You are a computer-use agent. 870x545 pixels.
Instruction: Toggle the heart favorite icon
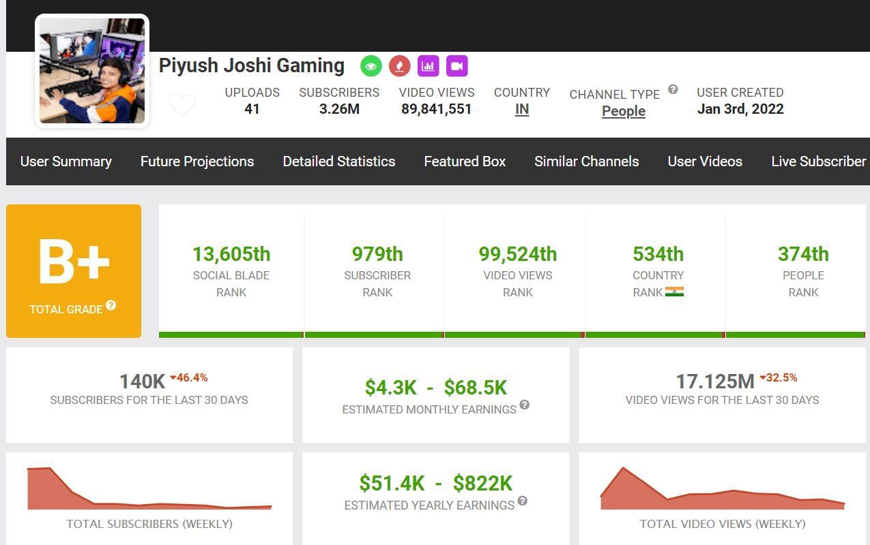(182, 105)
